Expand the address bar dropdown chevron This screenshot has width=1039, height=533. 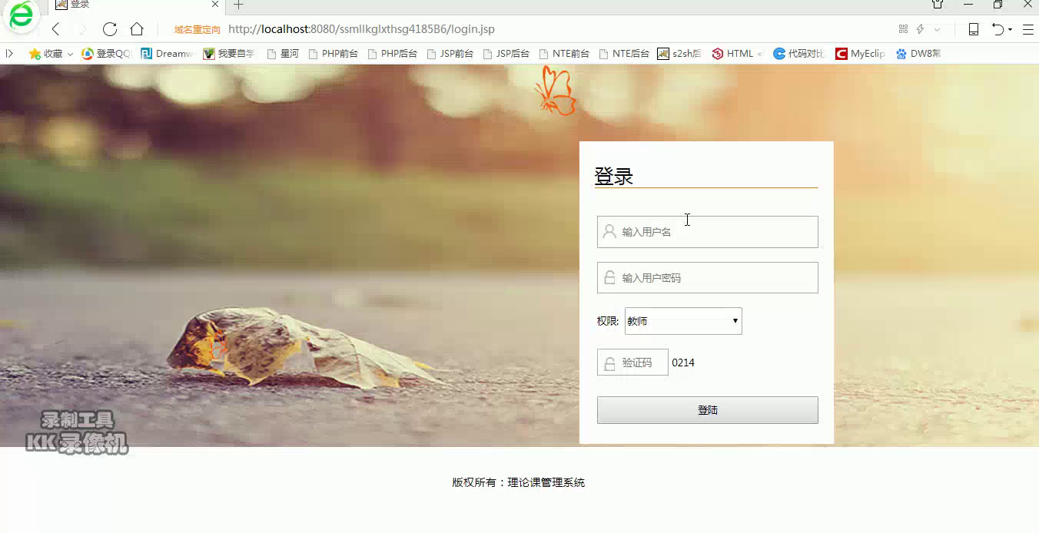point(937,29)
